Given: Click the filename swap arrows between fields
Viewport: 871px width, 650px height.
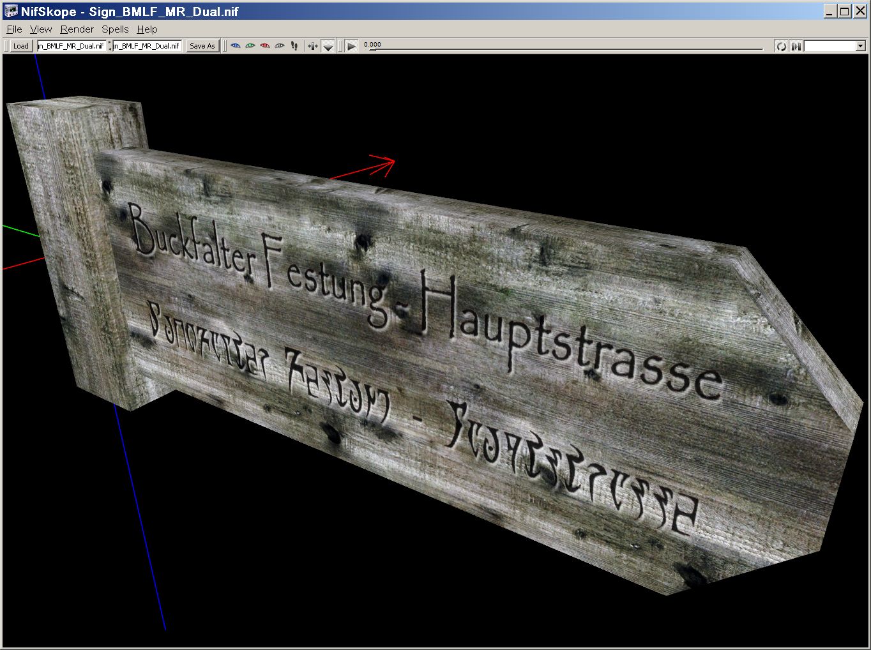Looking at the screenshot, I should click(x=109, y=46).
